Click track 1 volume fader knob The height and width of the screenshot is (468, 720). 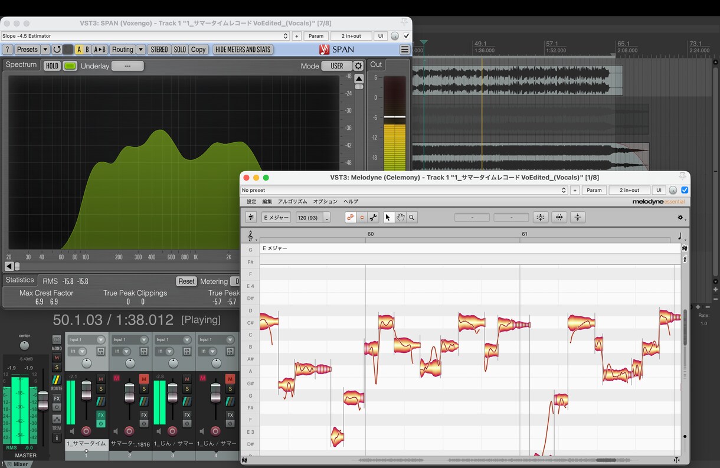[86, 390]
